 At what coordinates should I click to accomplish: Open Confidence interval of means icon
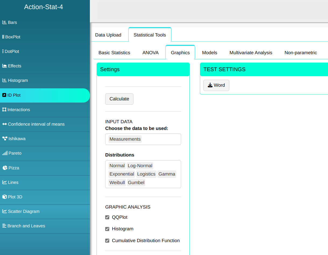point(4,124)
